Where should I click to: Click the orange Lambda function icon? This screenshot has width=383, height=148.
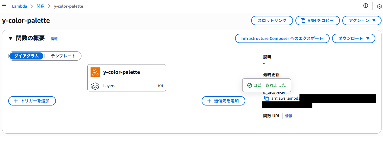click(x=95, y=72)
